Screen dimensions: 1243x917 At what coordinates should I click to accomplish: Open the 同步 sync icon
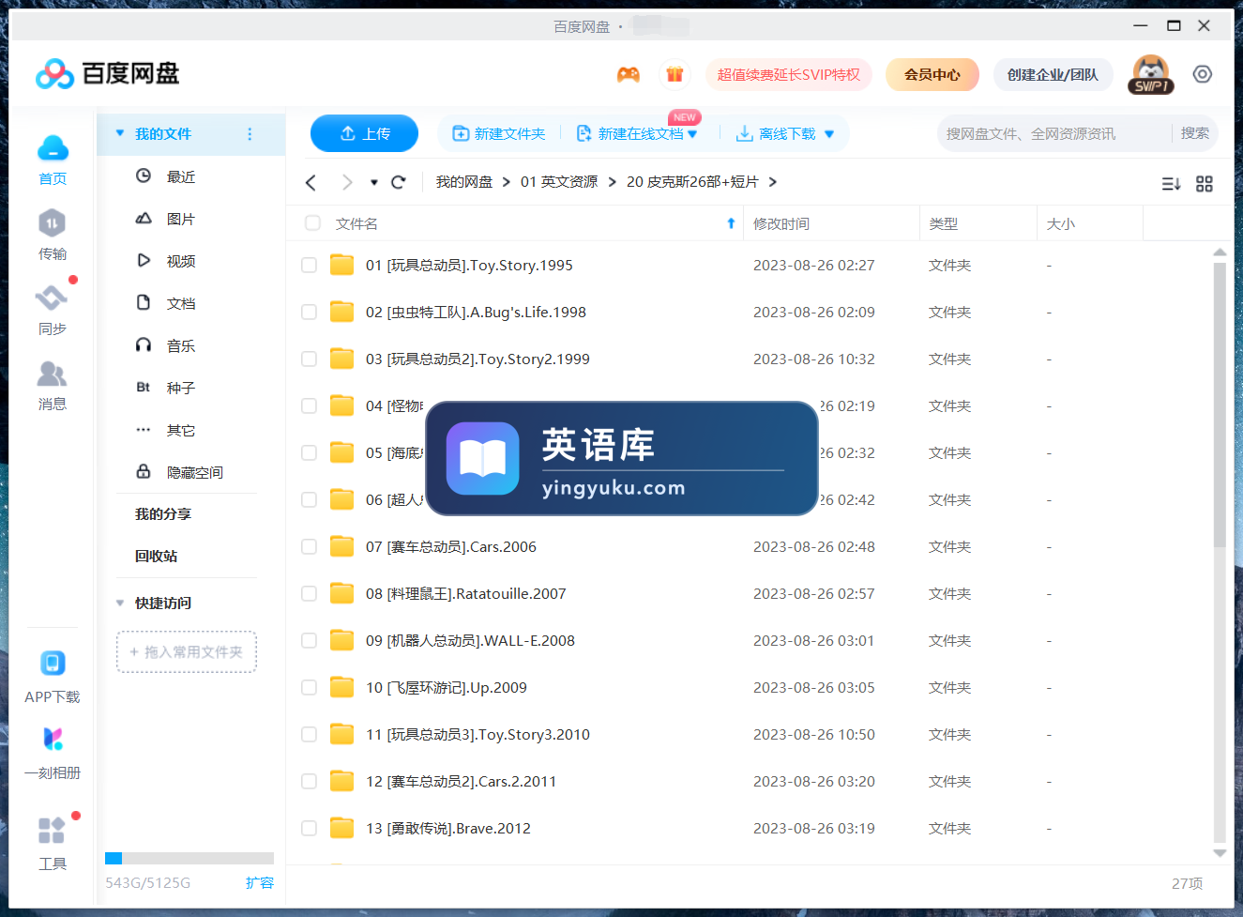(x=52, y=298)
